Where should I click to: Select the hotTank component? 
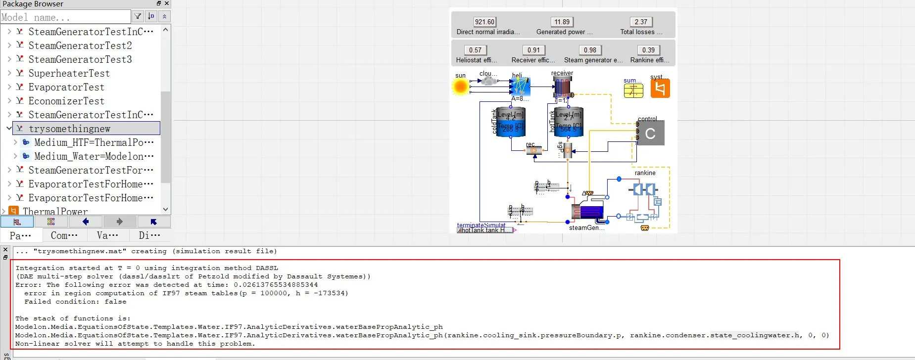pos(569,122)
